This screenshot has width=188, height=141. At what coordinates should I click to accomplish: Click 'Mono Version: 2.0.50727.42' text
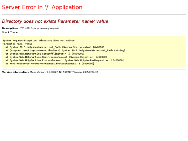tap(46, 72)
